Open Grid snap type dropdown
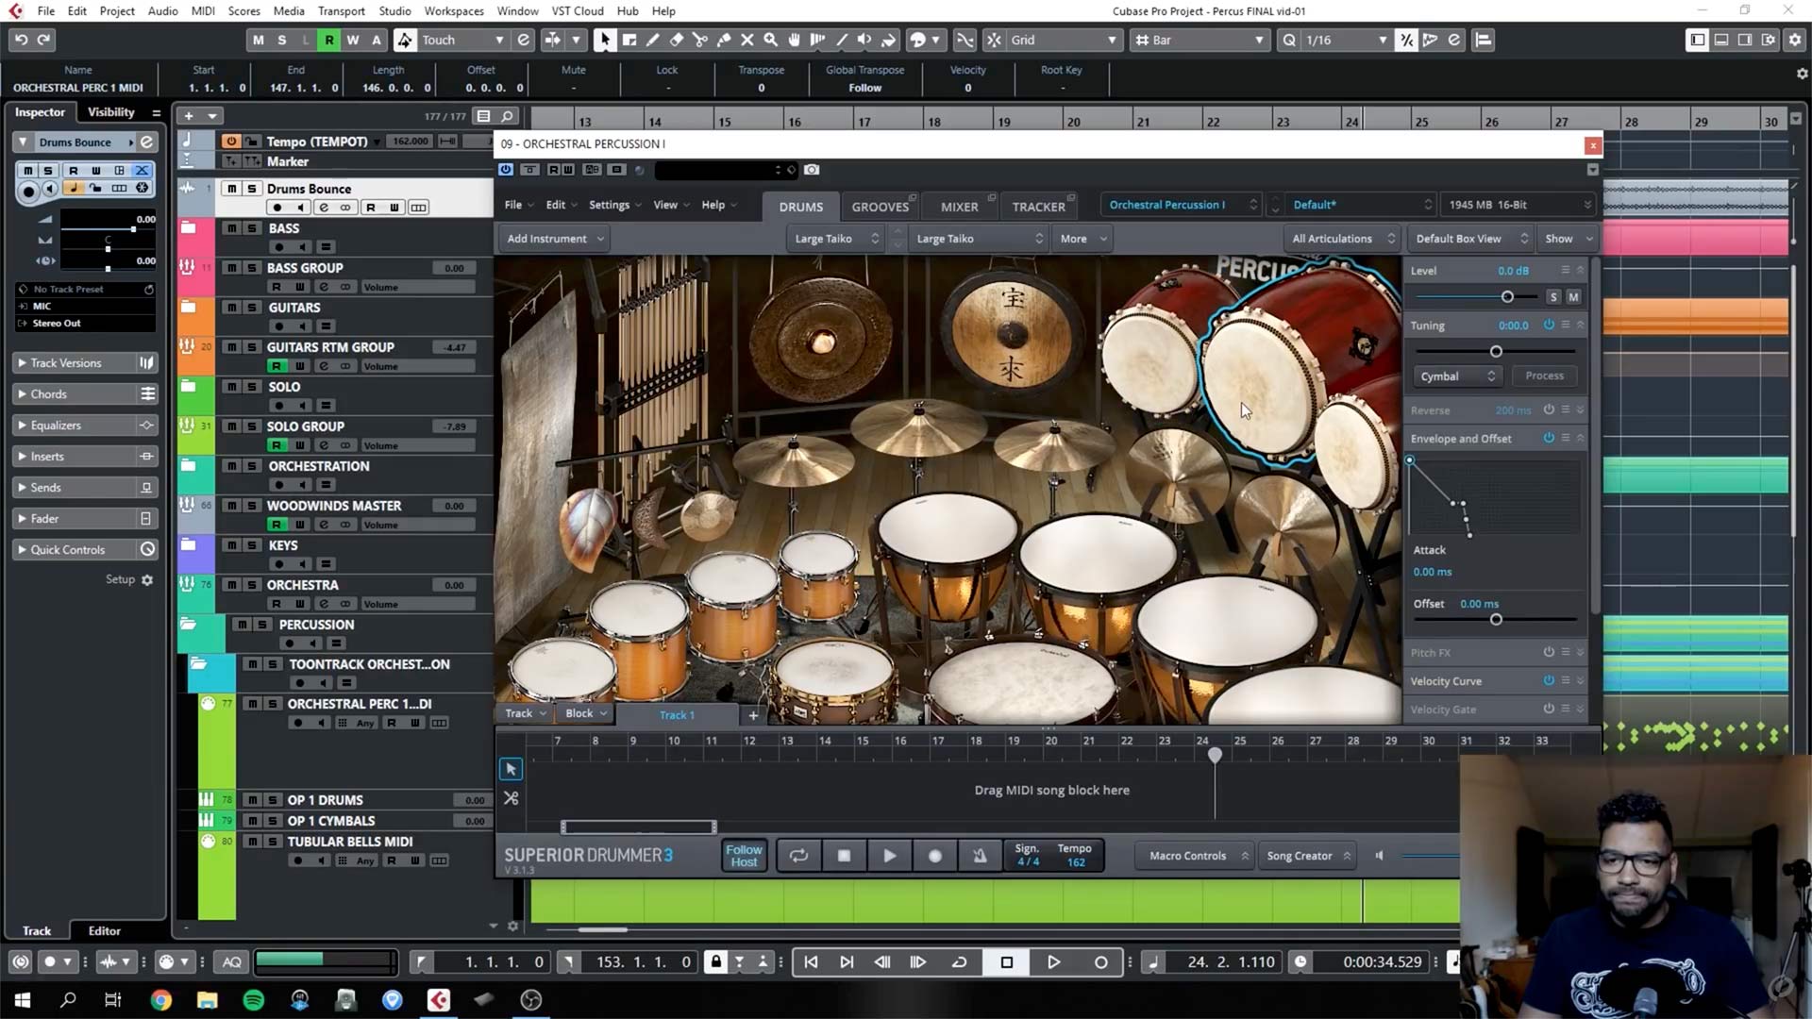The height and width of the screenshot is (1019, 1812). [x=1064, y=40]
